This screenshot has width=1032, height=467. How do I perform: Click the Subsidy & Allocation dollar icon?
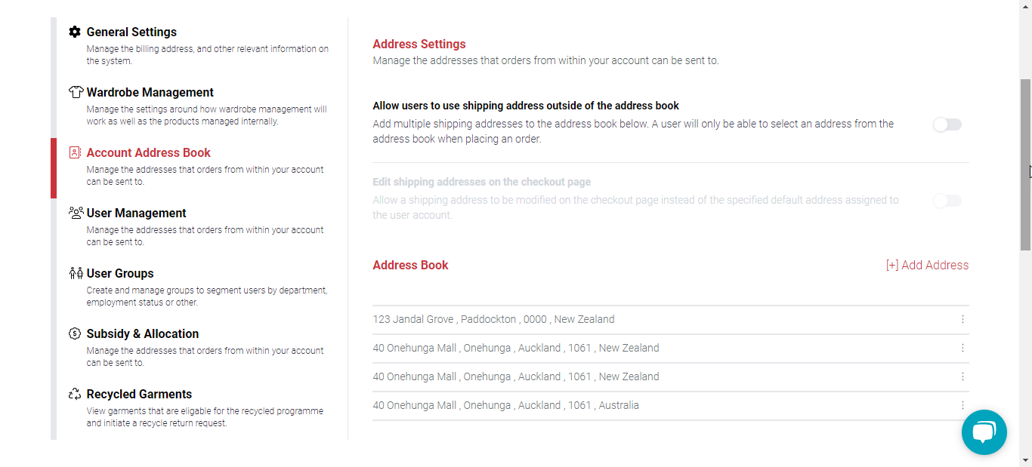point(75,333)
